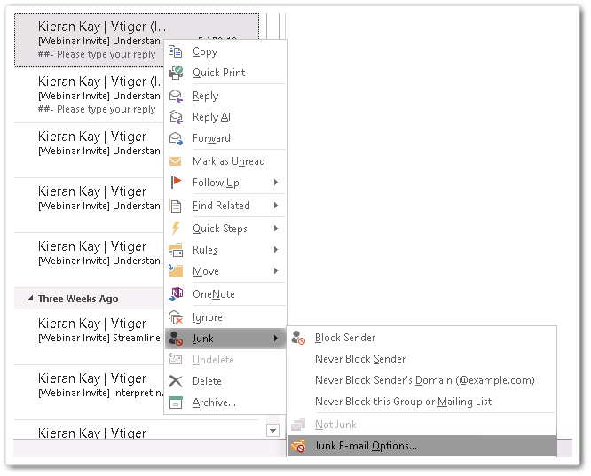Click the Move folder icon
This screenshot has height=476, width=591.
(176, 270)
